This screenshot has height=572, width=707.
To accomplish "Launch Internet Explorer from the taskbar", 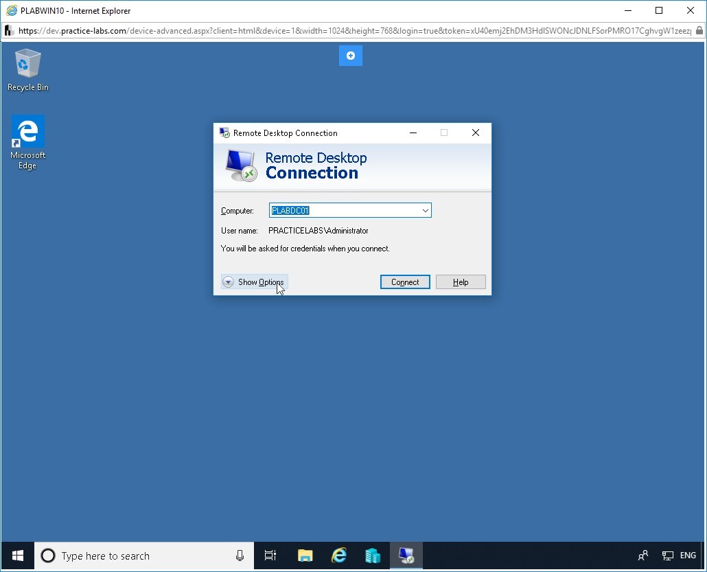I will [x=339, y=556].
